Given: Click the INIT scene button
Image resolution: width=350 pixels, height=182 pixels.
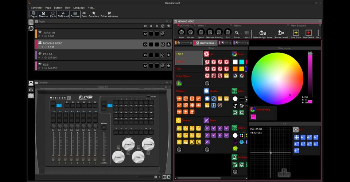Looking at the screenshot, I should coord(189,54).
